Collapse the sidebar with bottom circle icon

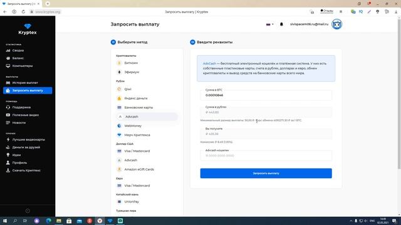click(x=28, y=211)
